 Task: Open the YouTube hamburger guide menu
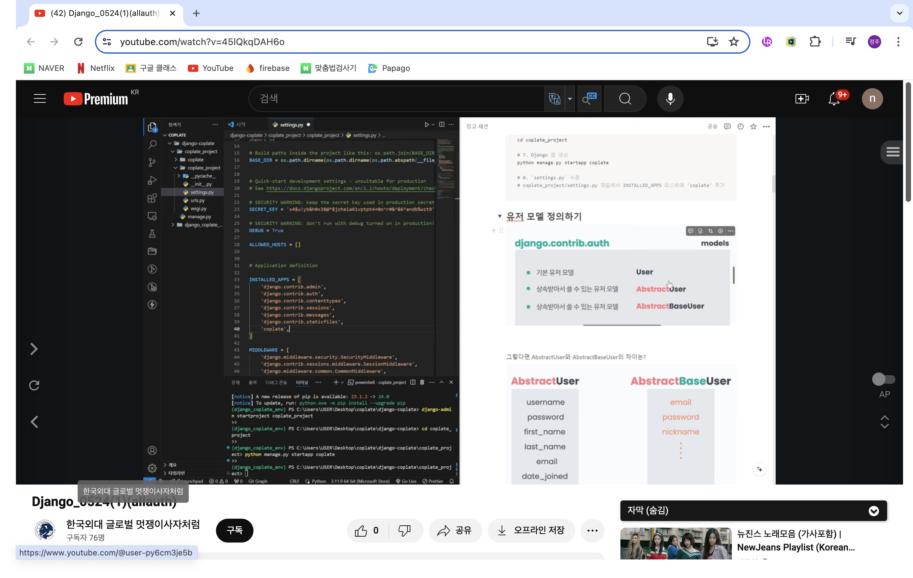40,99
